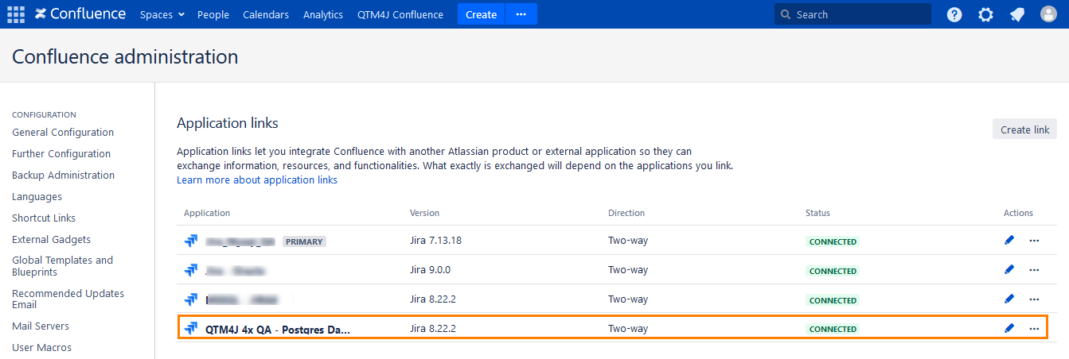The image size is (1069, 359).
Task: Click the Application column header
Action: click(x=207, y=213)
